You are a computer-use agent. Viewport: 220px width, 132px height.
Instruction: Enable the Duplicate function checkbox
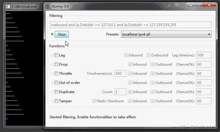click(x=56, y=92)
